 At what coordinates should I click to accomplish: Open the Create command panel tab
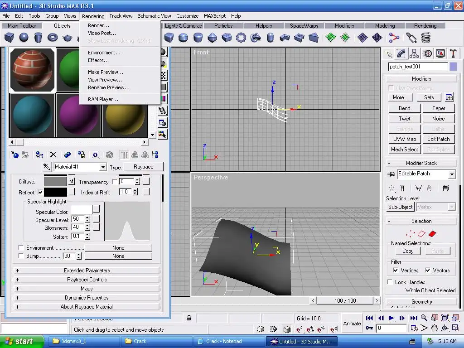coord(389,54)
